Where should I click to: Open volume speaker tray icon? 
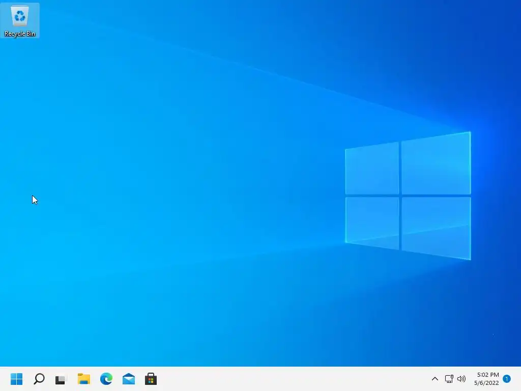[x=461, y=379]
